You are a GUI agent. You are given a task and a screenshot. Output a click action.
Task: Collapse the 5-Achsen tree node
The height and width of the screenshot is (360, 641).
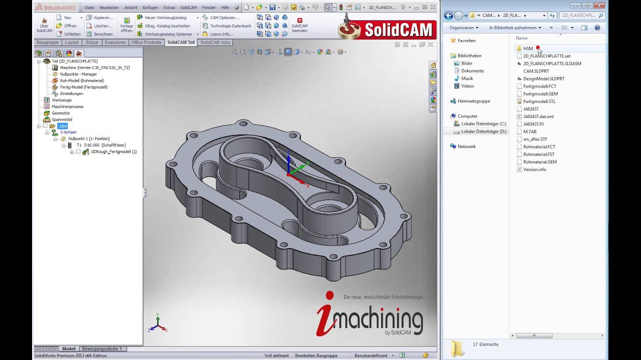(48, 132)
